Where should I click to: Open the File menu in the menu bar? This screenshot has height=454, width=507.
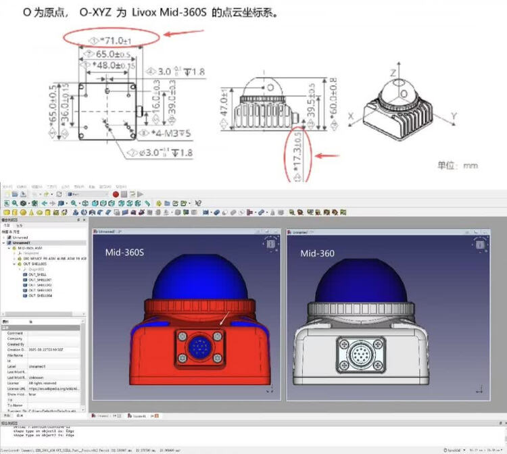pos(7,186)
